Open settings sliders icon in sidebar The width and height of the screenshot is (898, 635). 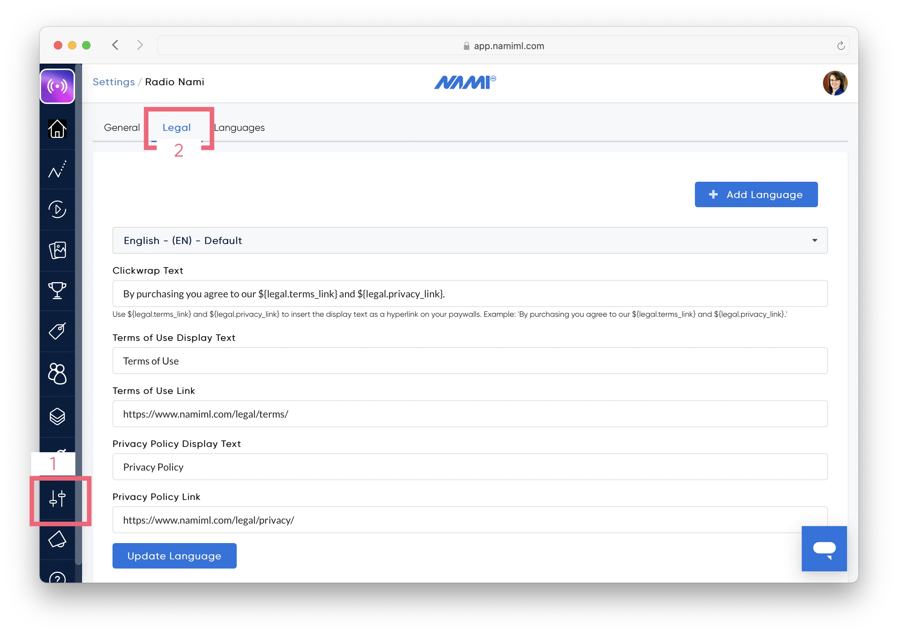(x=57, y=499)
